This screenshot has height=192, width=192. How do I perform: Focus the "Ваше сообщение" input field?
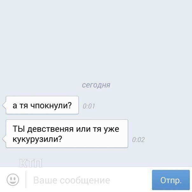(x=89, y=180)
